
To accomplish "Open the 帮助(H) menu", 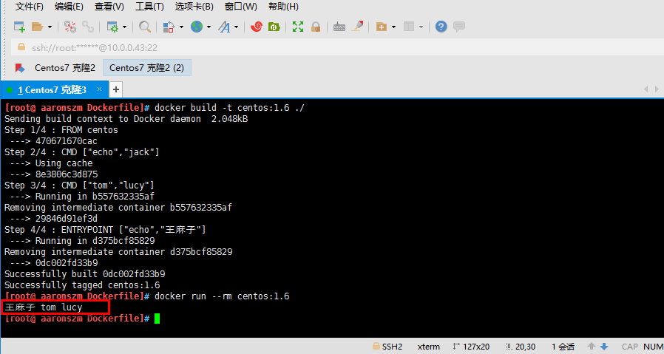I will tap(284, 7).
